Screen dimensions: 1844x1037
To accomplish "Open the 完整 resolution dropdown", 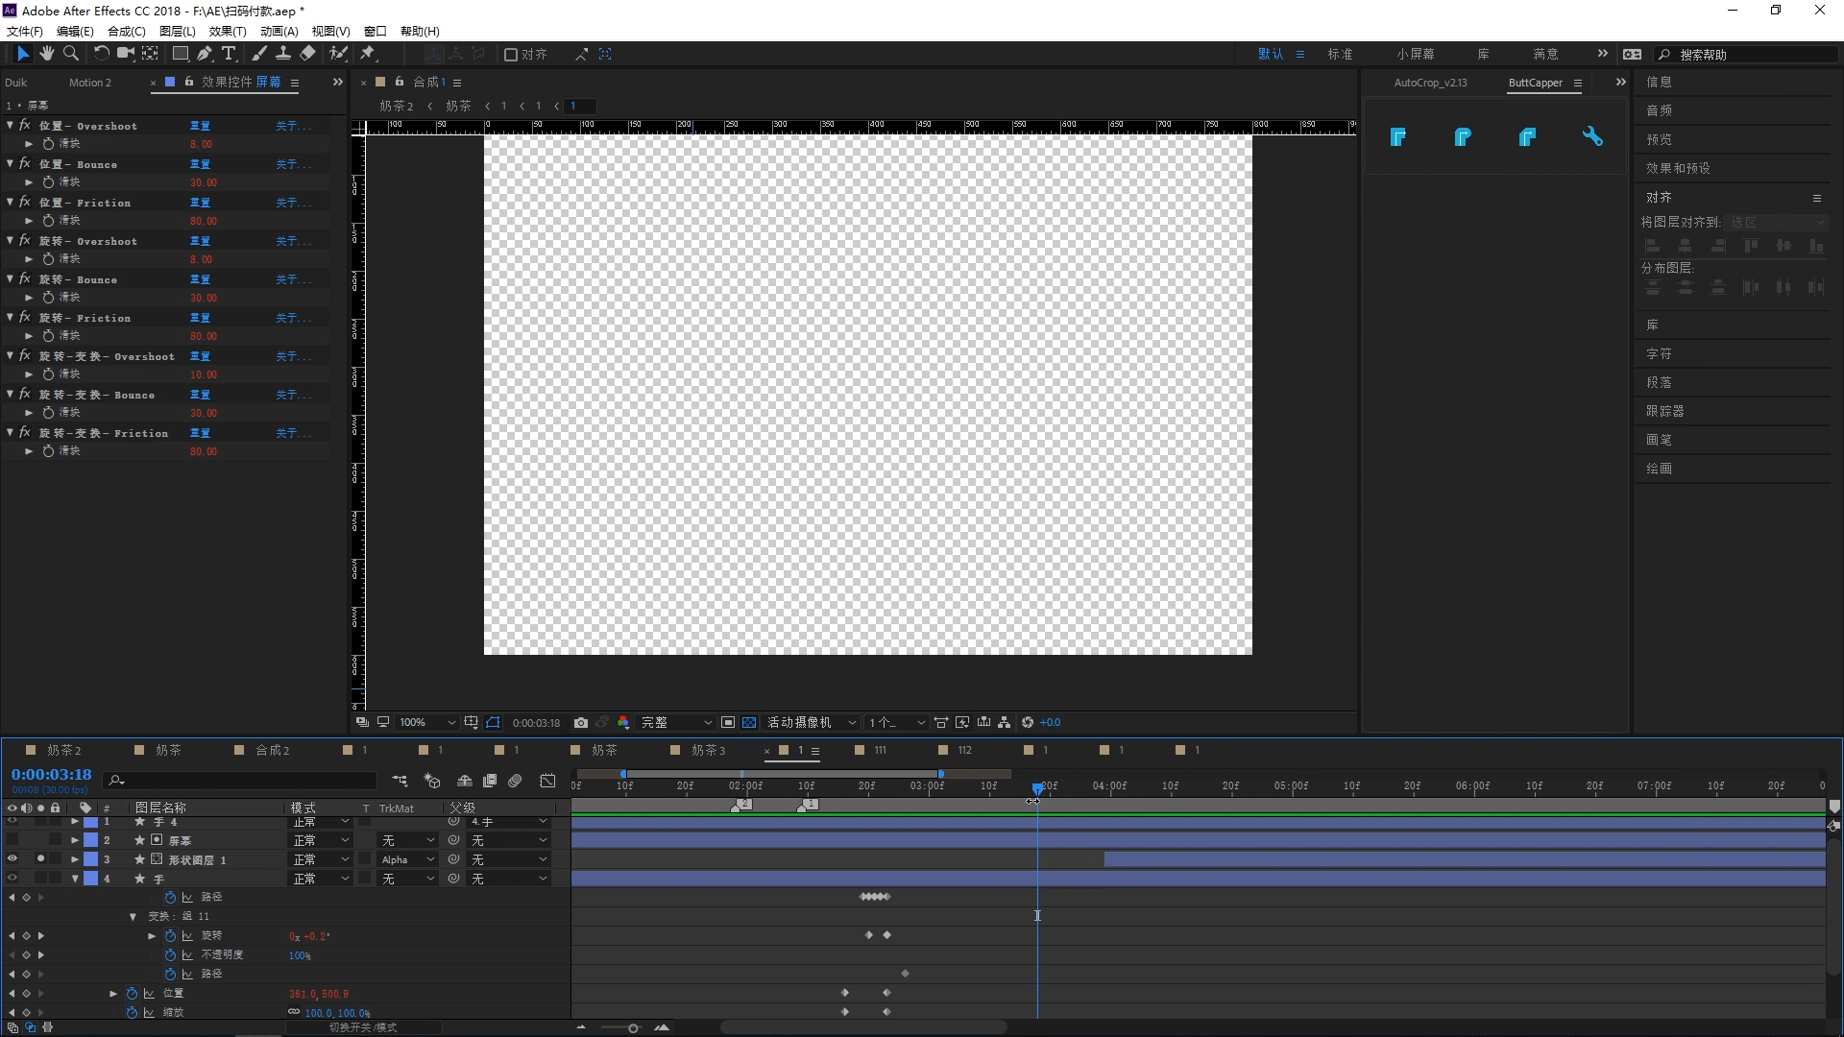I will [676, 722].
